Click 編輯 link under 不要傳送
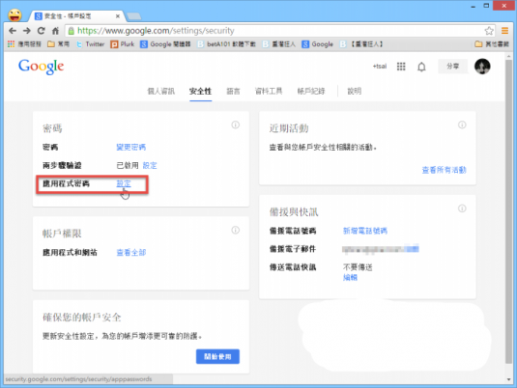517x388 pixels. click(350, 278)
